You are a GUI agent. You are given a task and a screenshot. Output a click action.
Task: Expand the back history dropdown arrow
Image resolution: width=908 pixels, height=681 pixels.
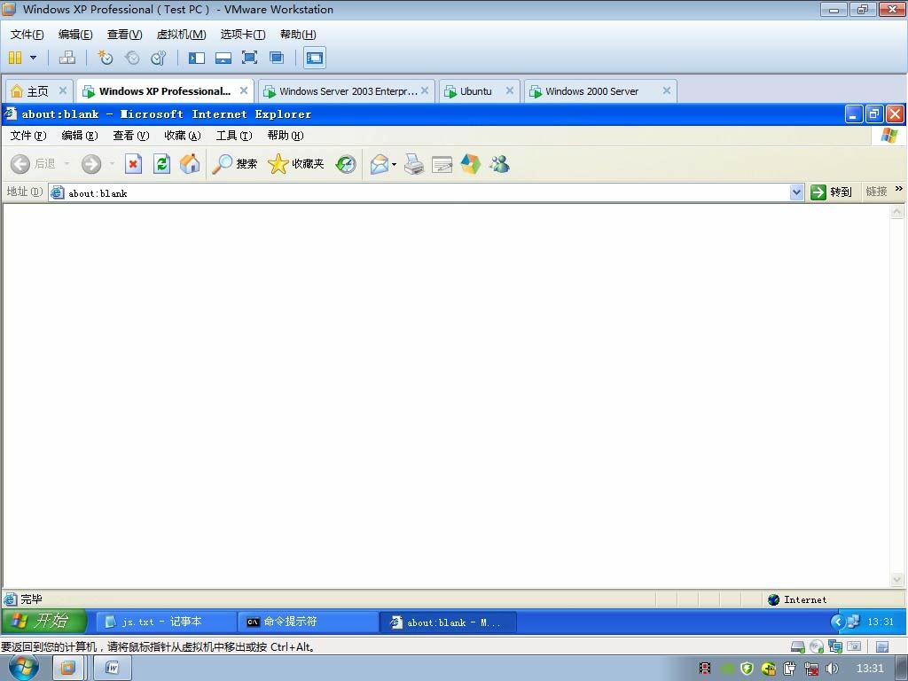point(67,164)
